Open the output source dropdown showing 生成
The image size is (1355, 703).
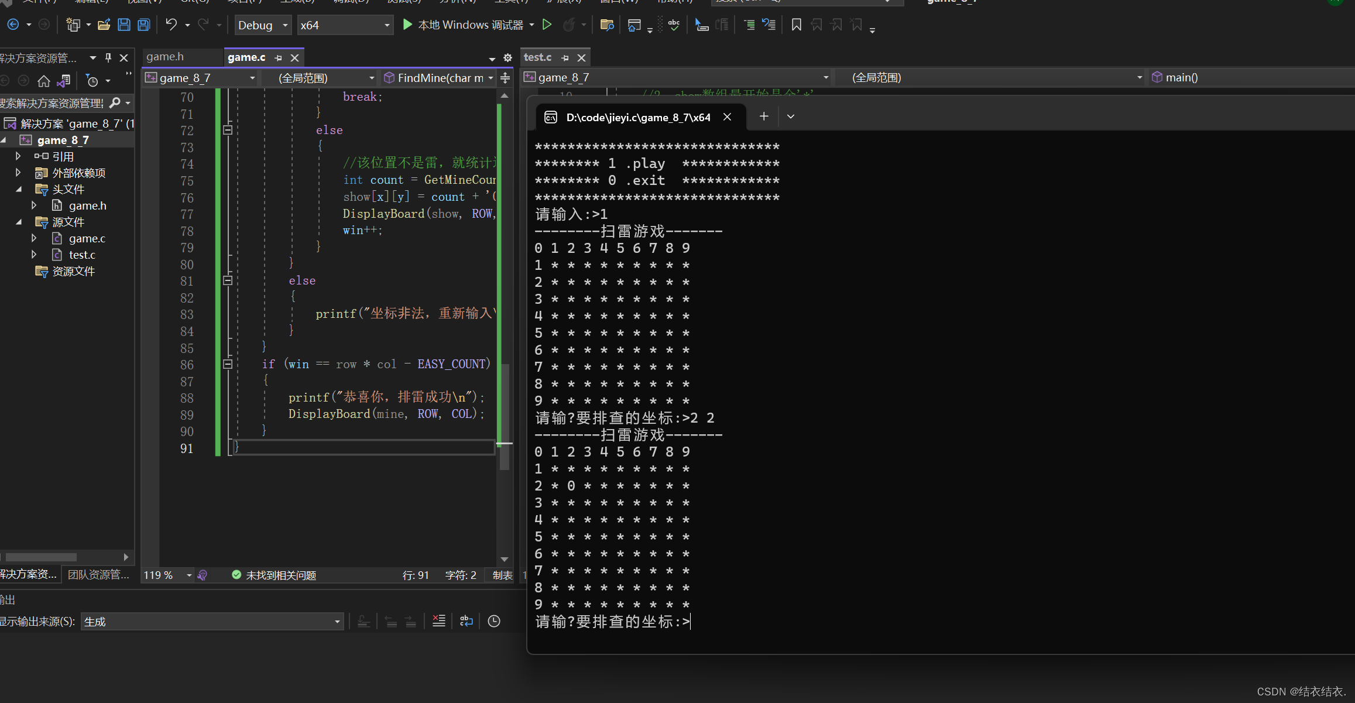click(x=212, y=622)
